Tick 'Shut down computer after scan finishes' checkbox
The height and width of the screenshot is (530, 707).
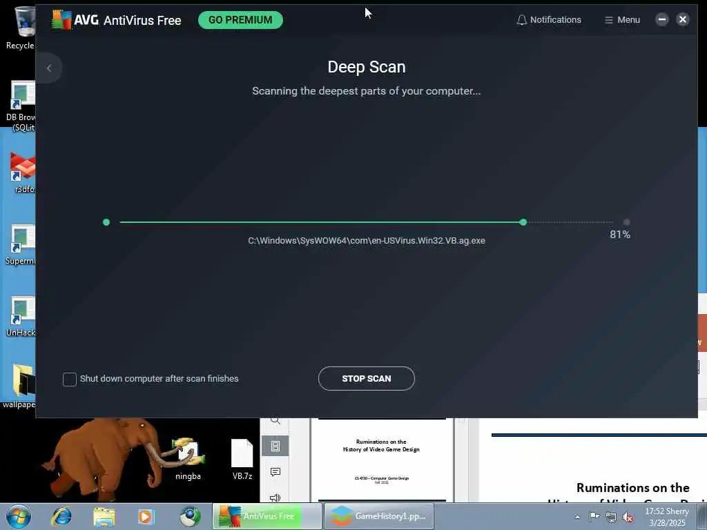click(70, 379)
